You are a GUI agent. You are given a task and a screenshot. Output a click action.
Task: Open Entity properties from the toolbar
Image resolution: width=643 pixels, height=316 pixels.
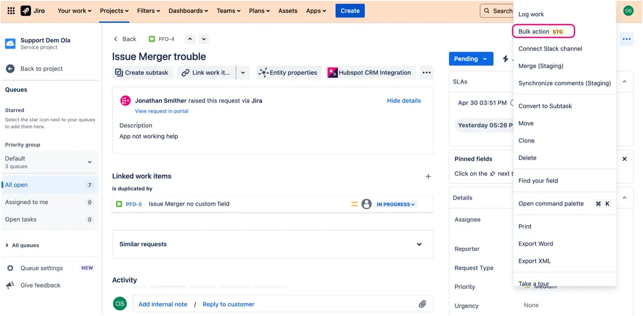tap(288, 73)
